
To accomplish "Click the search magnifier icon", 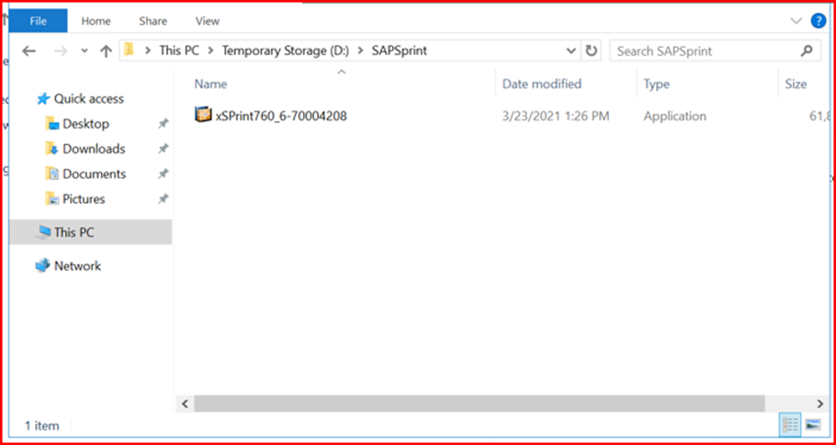I will 807,51.
